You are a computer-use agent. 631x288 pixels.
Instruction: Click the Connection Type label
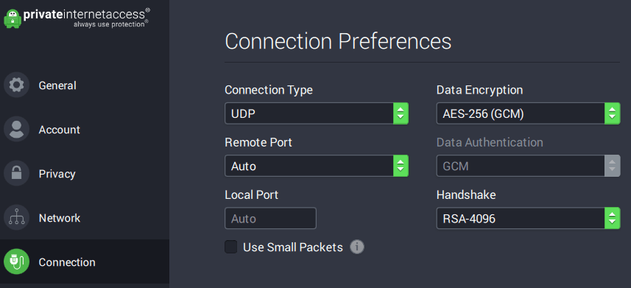[269, 90]
